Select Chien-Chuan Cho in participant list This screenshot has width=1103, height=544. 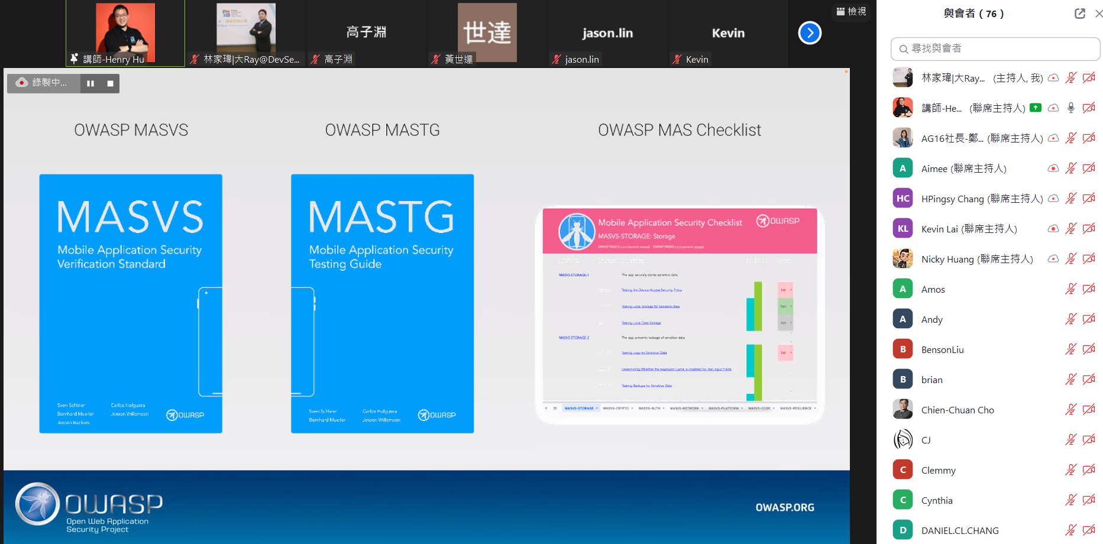[x=957, y=410]
